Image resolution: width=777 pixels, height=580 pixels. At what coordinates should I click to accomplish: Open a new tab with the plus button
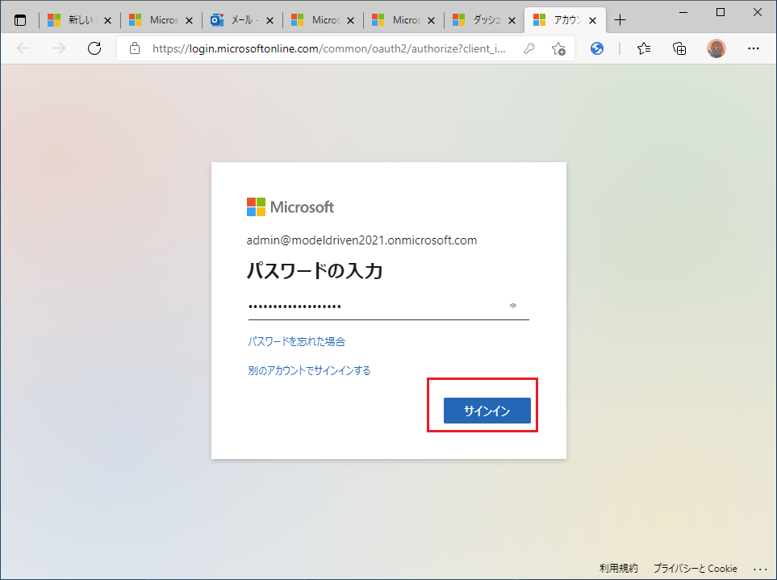tap(620, 20)
